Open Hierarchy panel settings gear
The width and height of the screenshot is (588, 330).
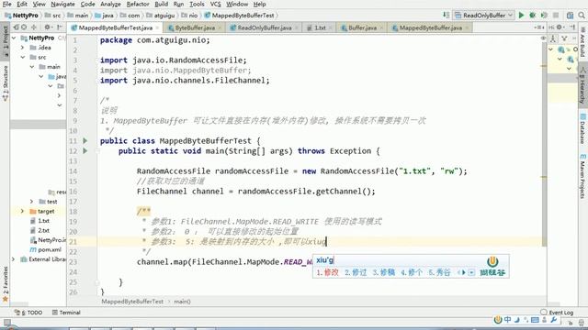[560, 27]
